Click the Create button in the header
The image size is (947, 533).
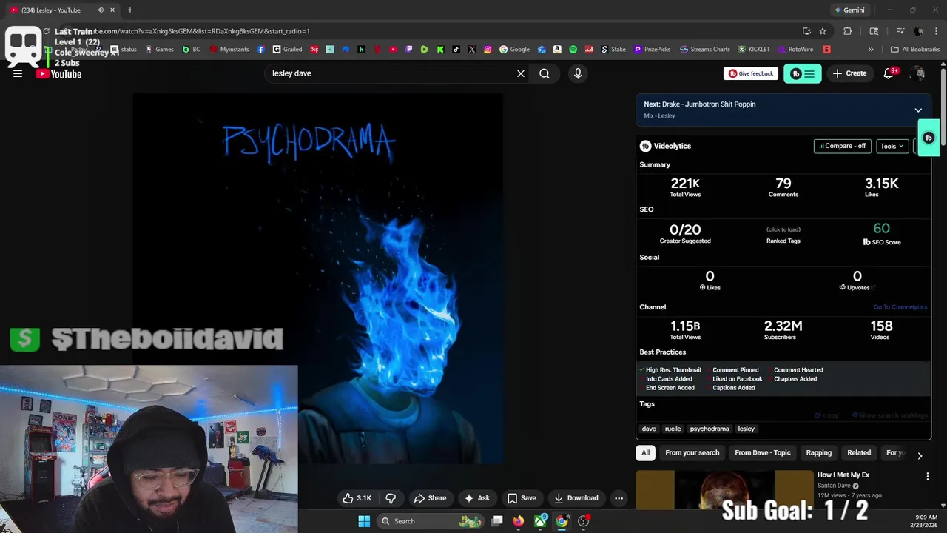click(x=849, y=73)
